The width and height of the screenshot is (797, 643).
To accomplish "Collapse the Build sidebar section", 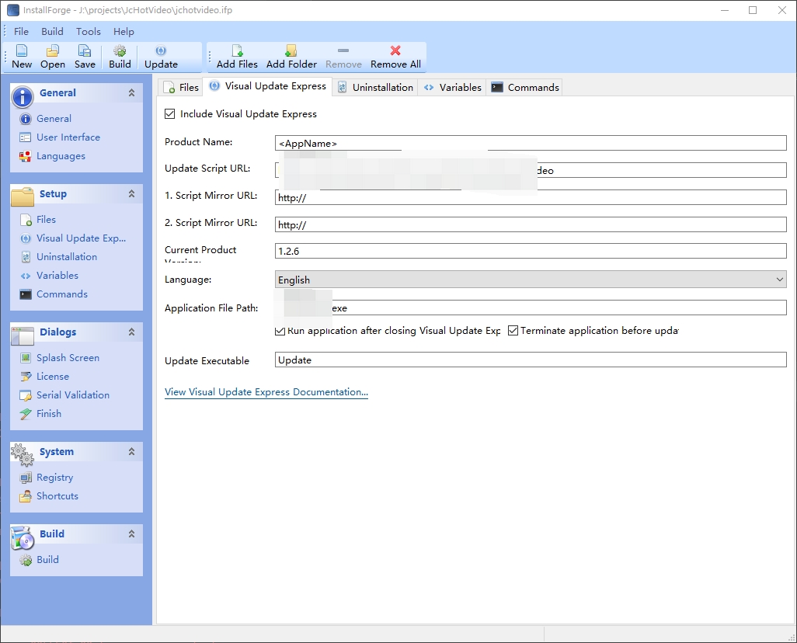I will [131, 534].
